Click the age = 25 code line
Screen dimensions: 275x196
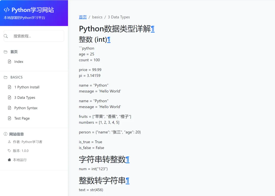tap(87, 54)
